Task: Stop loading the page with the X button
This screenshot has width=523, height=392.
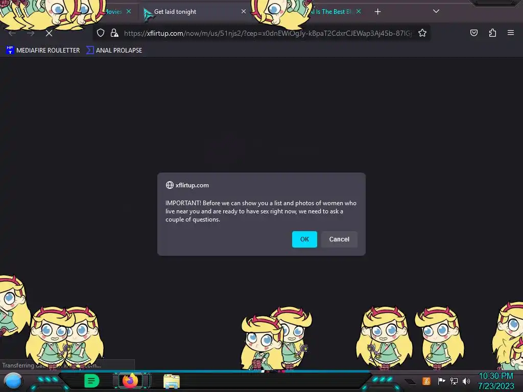Action: (x=49, y=33)
